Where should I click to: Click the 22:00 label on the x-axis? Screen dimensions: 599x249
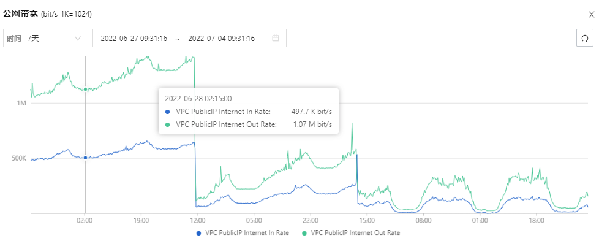[x=311, y=220]
